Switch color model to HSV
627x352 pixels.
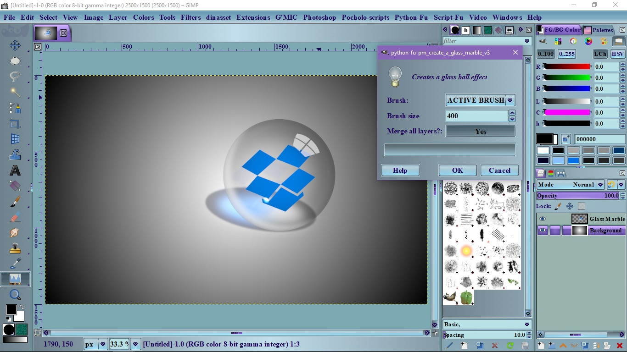tap(617, 54)
